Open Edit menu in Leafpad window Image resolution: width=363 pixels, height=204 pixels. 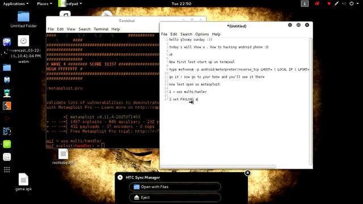pyautogui.click(x=174, y=34)
